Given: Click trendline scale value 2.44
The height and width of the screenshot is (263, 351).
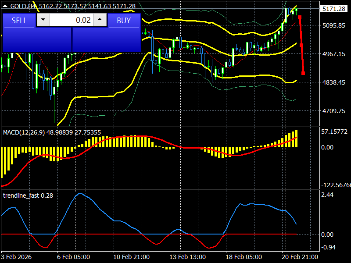Looking at the screenshot, I should (x=327, y=195).
